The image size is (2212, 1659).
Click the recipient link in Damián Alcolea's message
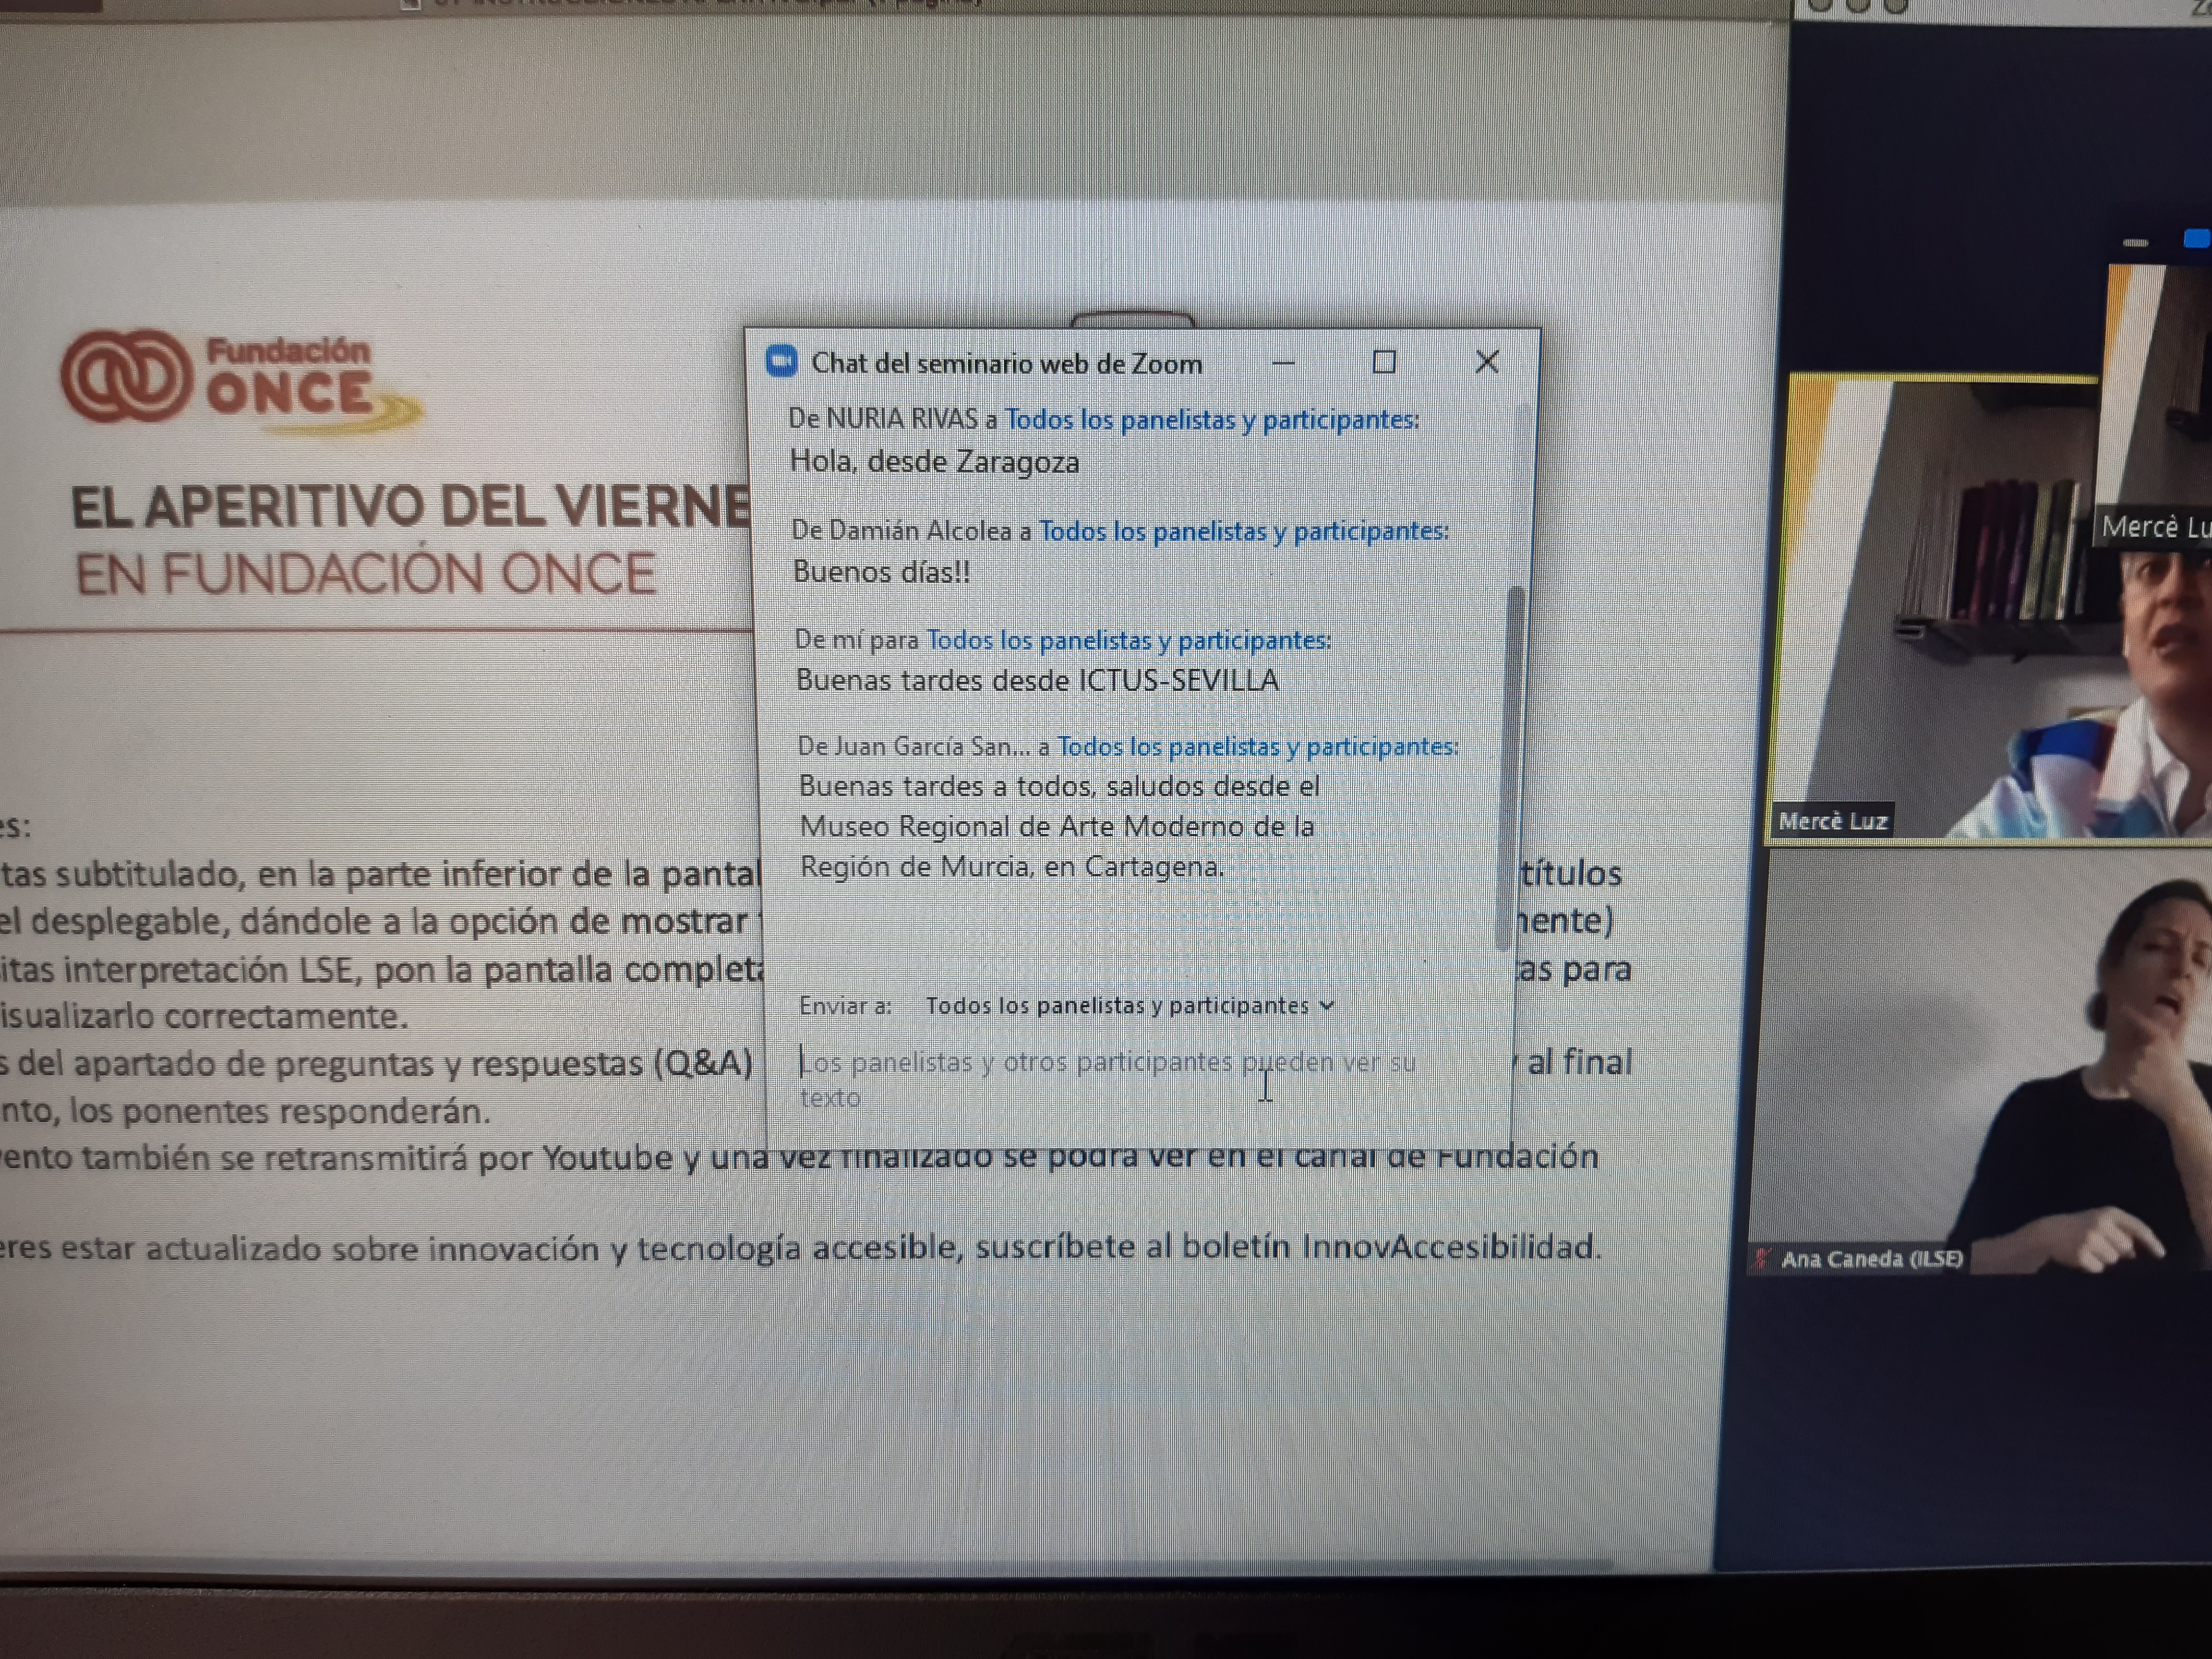pos(1243,531)
